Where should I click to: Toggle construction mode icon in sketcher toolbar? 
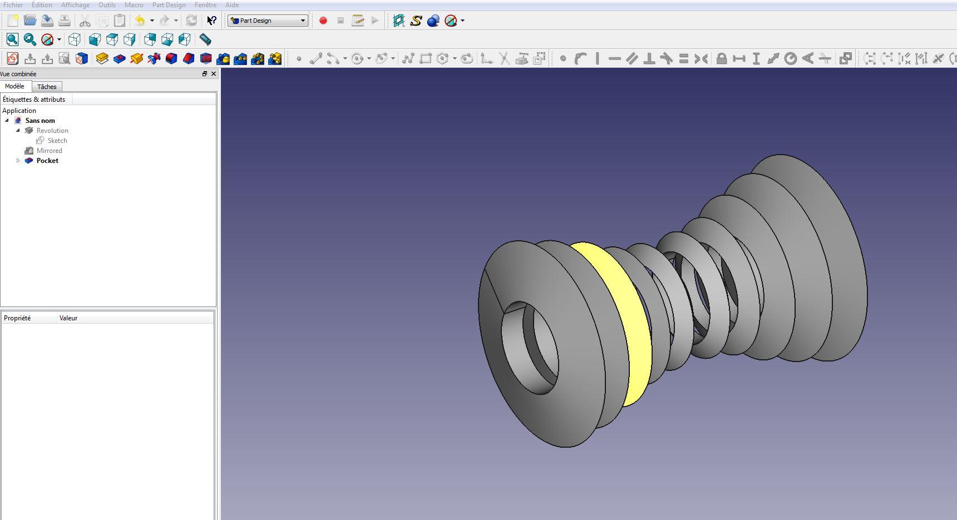pos(539,58)
